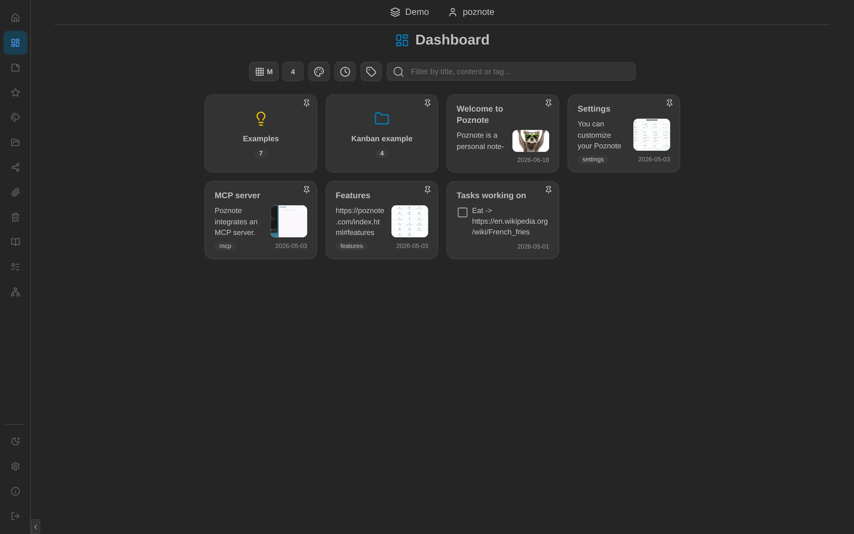Toggle pin on the Settings card
Viewport: 854px width, 534px height.
click(x=669, y=103)
